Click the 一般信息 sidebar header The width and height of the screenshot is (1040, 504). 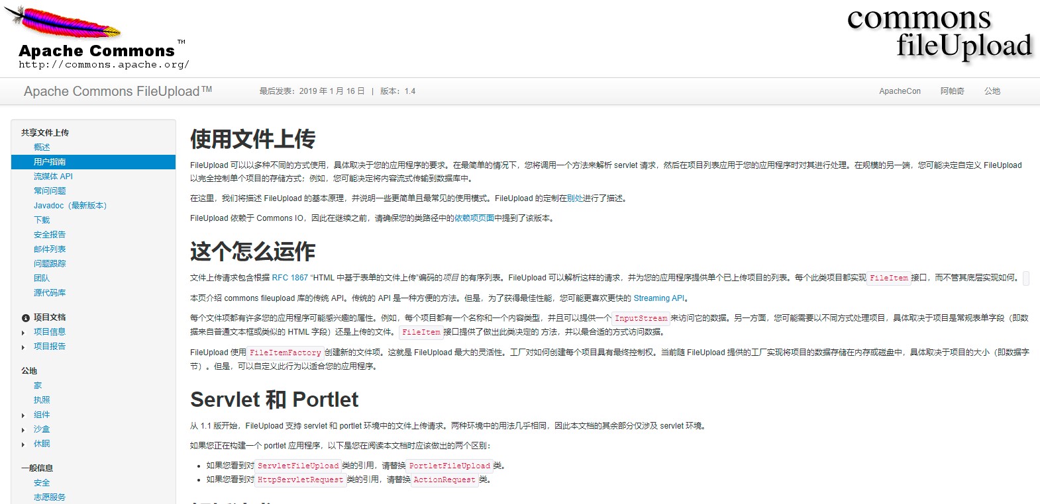click(37, 468)
